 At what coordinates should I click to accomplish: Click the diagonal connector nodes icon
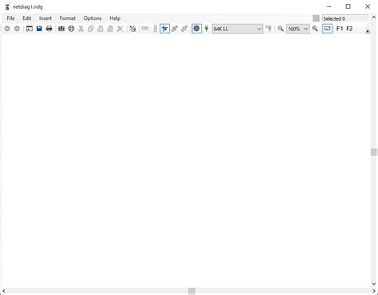(175, 29)
